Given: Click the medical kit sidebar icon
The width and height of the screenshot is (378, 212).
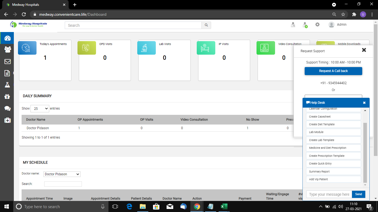Looking at the screenshot, I should pos(7,120).
